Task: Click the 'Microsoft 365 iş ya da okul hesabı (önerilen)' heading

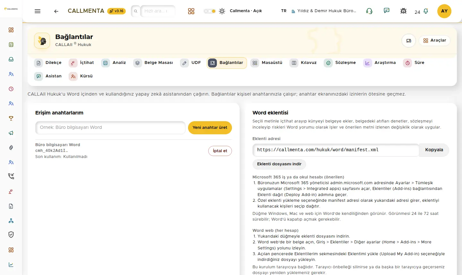Action: pos(298,177)
